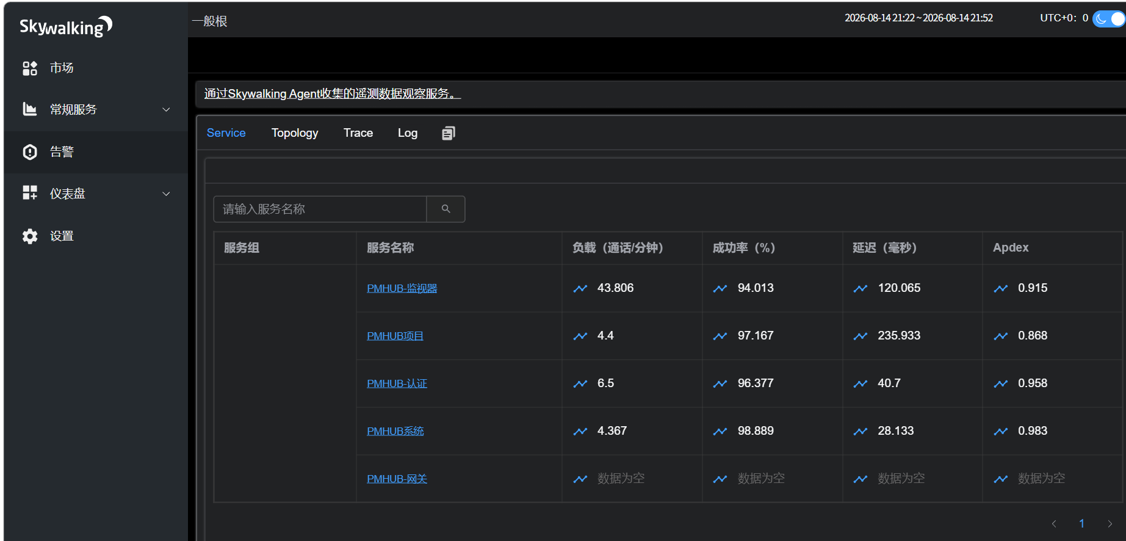Click the 仪表盘 dashboard grid icon

click(x=30, y=193)
